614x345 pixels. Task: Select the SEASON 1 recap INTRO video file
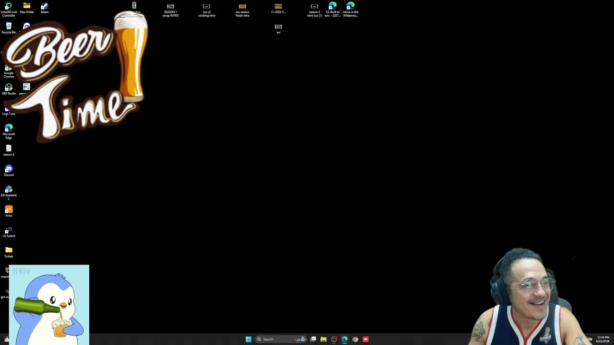[170, 10]
